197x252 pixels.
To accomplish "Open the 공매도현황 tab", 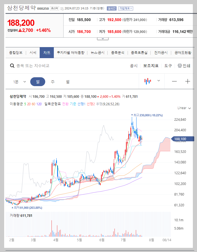I will [183, 53].
